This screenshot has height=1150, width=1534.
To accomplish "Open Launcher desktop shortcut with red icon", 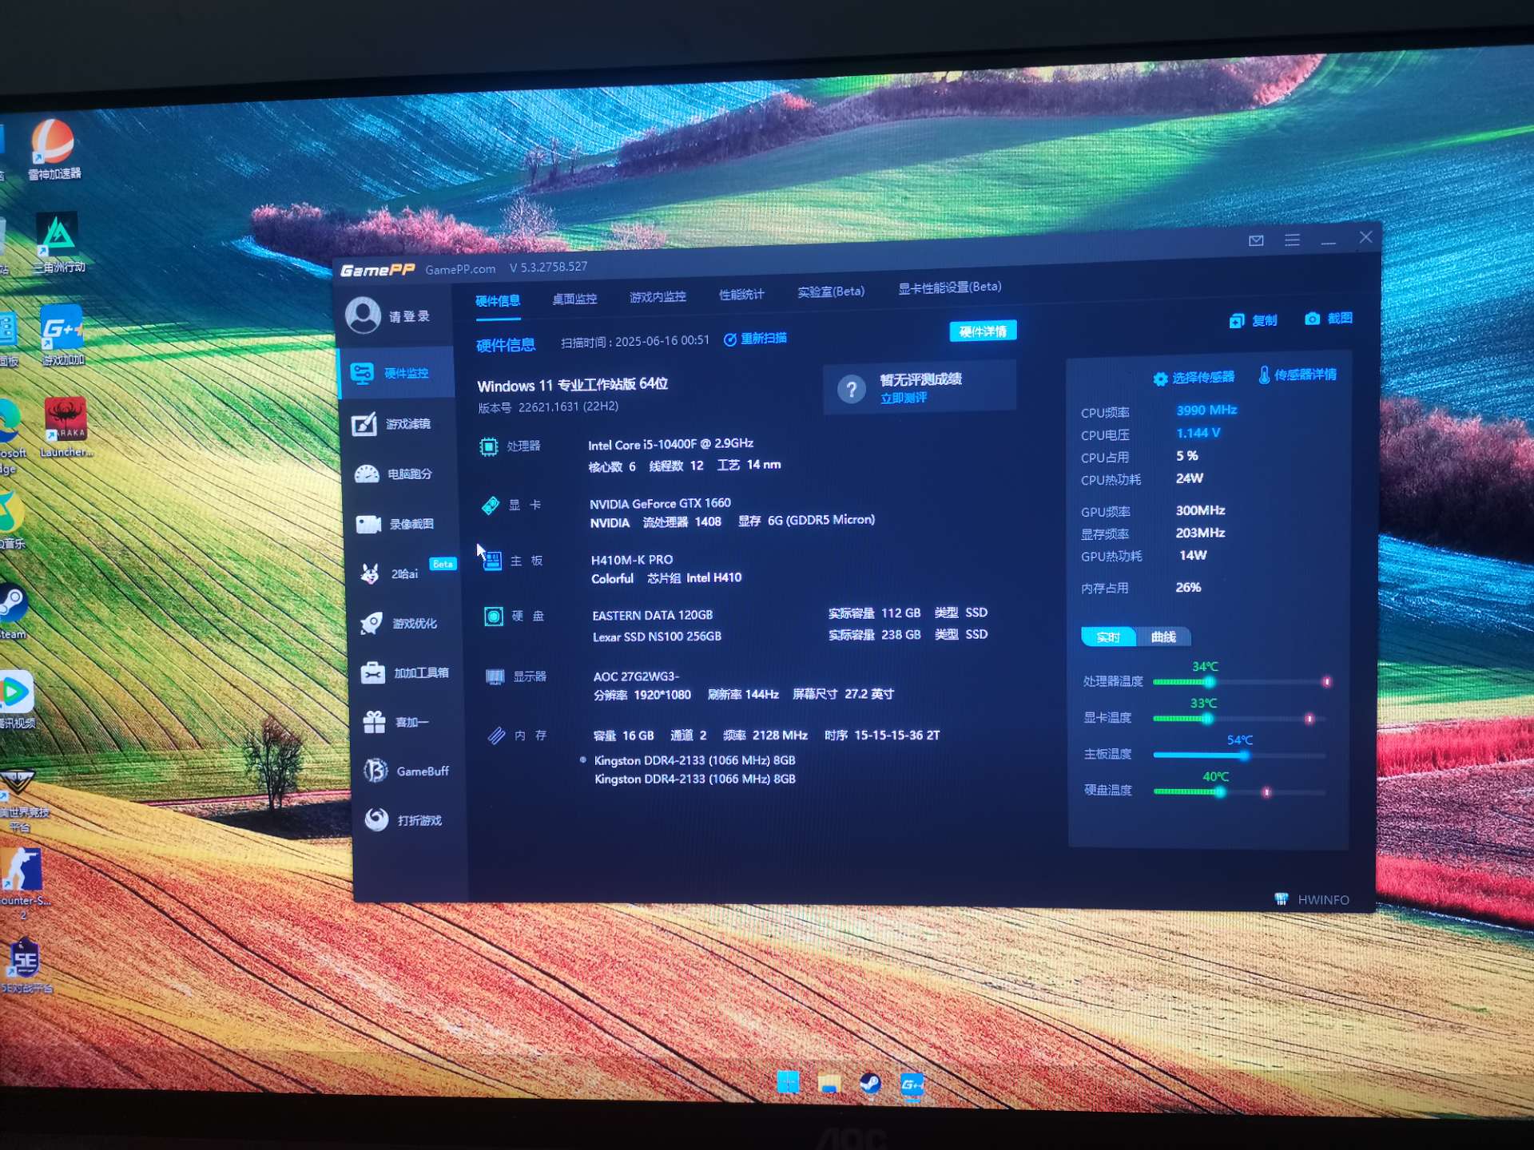I will [66, 427].
